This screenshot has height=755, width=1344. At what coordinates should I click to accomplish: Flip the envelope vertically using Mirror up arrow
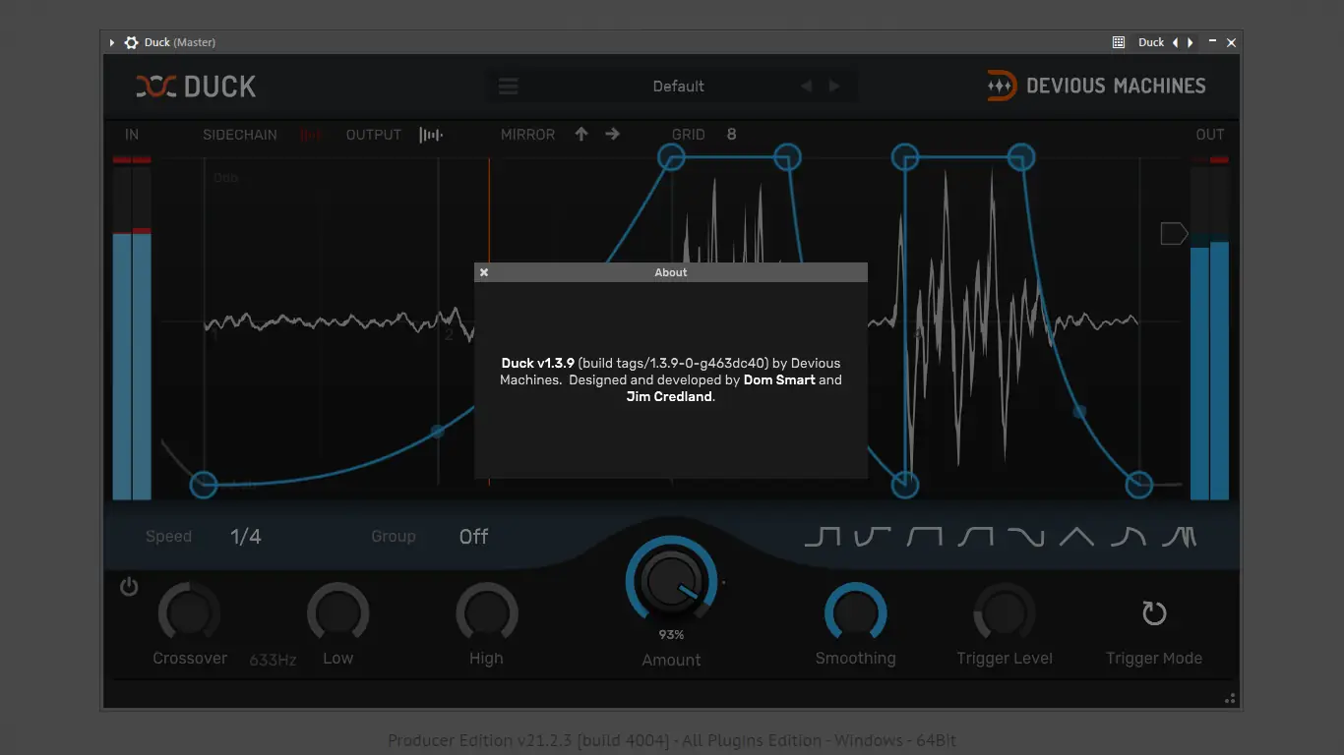pos(580,134)
